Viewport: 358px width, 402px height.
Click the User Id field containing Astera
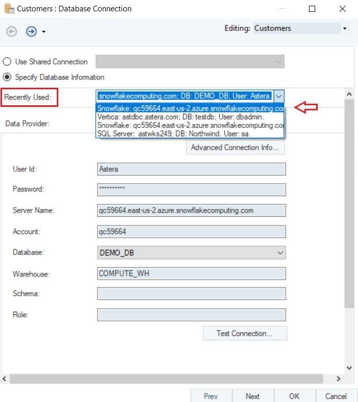(x=191, y=169)
